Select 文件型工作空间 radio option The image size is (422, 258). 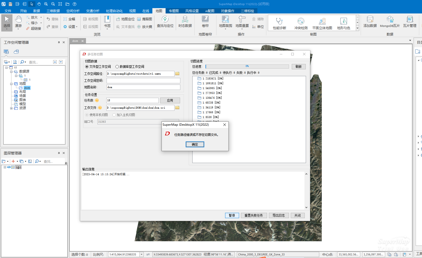(98, 67)
